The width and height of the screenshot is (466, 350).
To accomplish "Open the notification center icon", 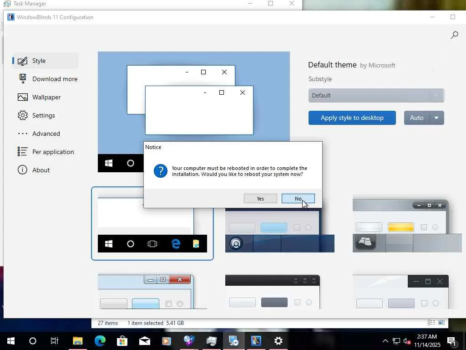I will pos(451,341).
